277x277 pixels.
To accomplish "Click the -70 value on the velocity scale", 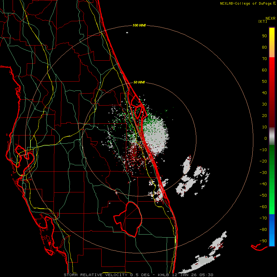I will (263, 218).
